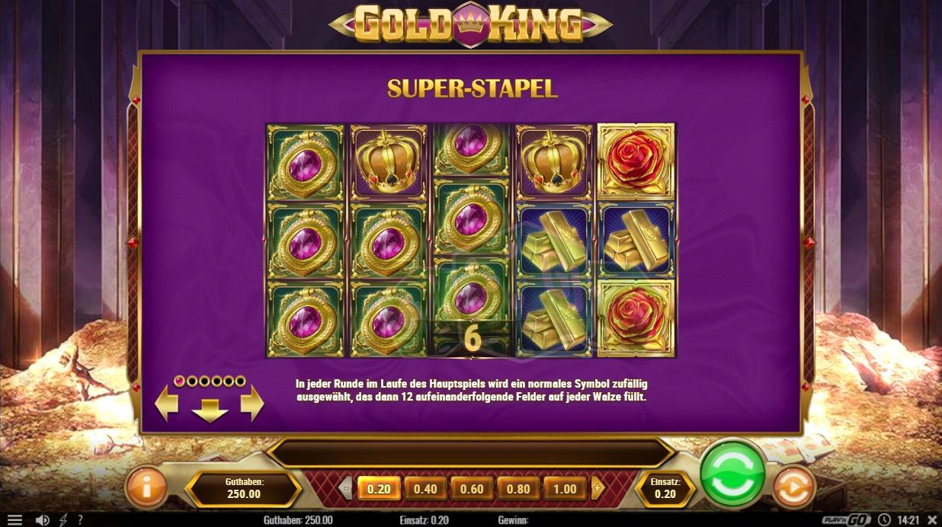Start autoplay with orange circular arrow button
Image resolution: width=942 pixels, height=527 pixels.
pyautogui.click(x=793, y=488)
